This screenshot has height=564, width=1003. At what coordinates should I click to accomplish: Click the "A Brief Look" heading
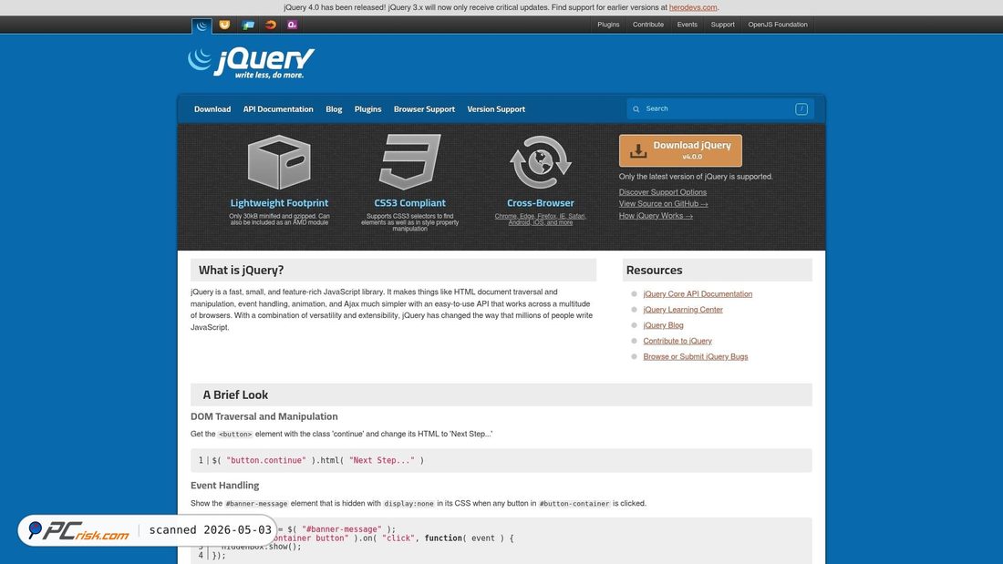click(235, 395)
